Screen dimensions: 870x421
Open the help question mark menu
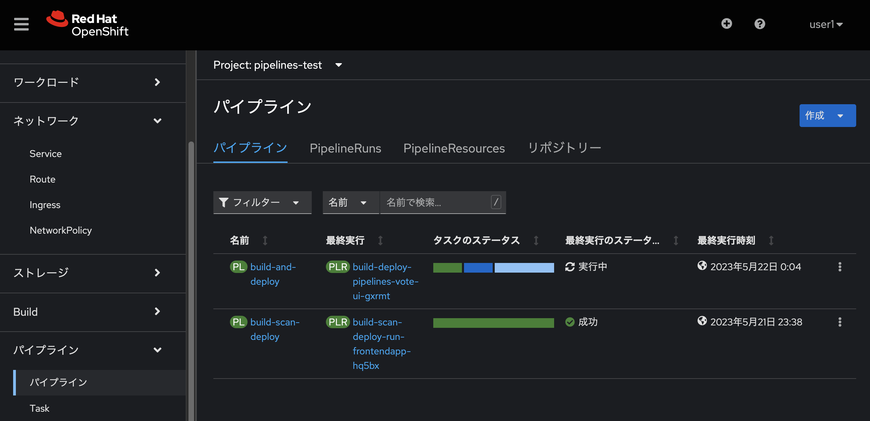(x=760, y=24)
